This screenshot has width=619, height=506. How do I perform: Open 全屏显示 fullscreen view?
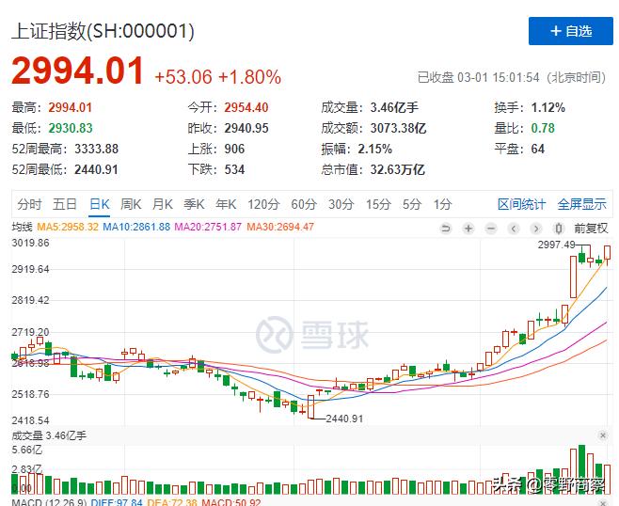click(x=582, y=204)
